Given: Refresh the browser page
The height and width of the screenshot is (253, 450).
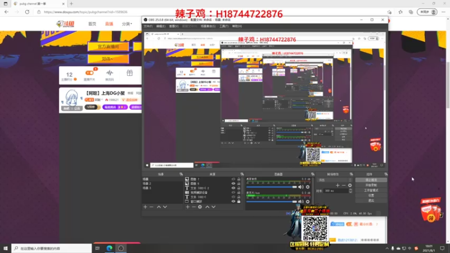Looking at the screenshot, I should [x=27, y=12].
